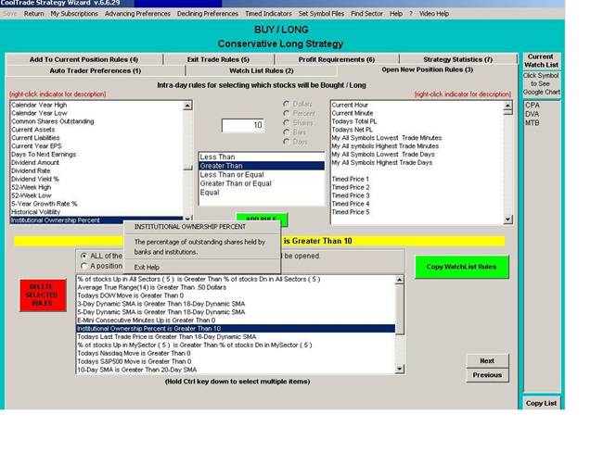Select the Dollars radio button
Image resolution: width=603 pixels, height=452 pixels.
click(x=286, y=104)
